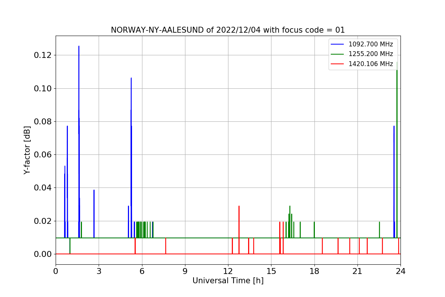The image size is (445, 297).
Task: Click the Y-factor [dB] axis label
Action: (x=27, y=150)
